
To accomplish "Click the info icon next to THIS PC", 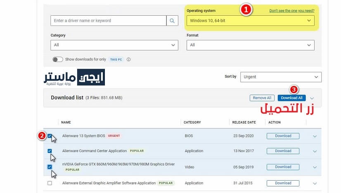I will [128, 60].
